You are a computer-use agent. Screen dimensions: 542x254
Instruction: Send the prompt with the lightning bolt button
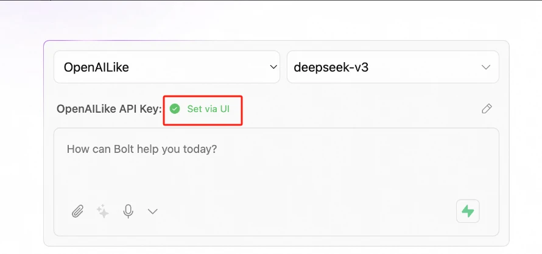pos(468,211)
